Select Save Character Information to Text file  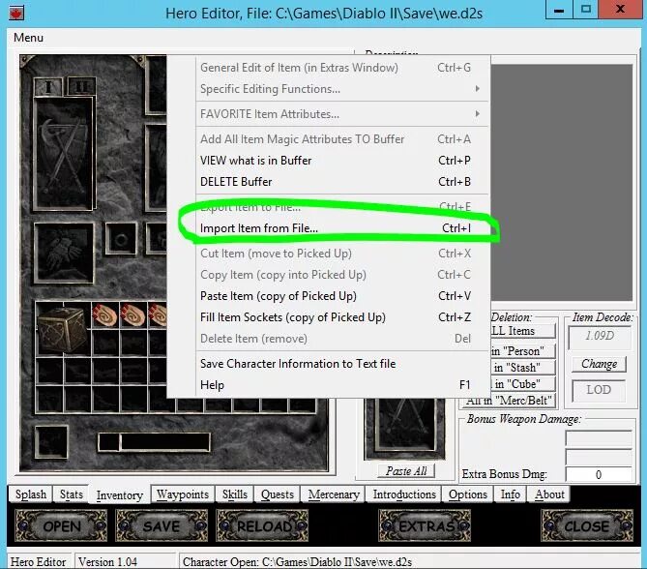(x=336, y=364)
